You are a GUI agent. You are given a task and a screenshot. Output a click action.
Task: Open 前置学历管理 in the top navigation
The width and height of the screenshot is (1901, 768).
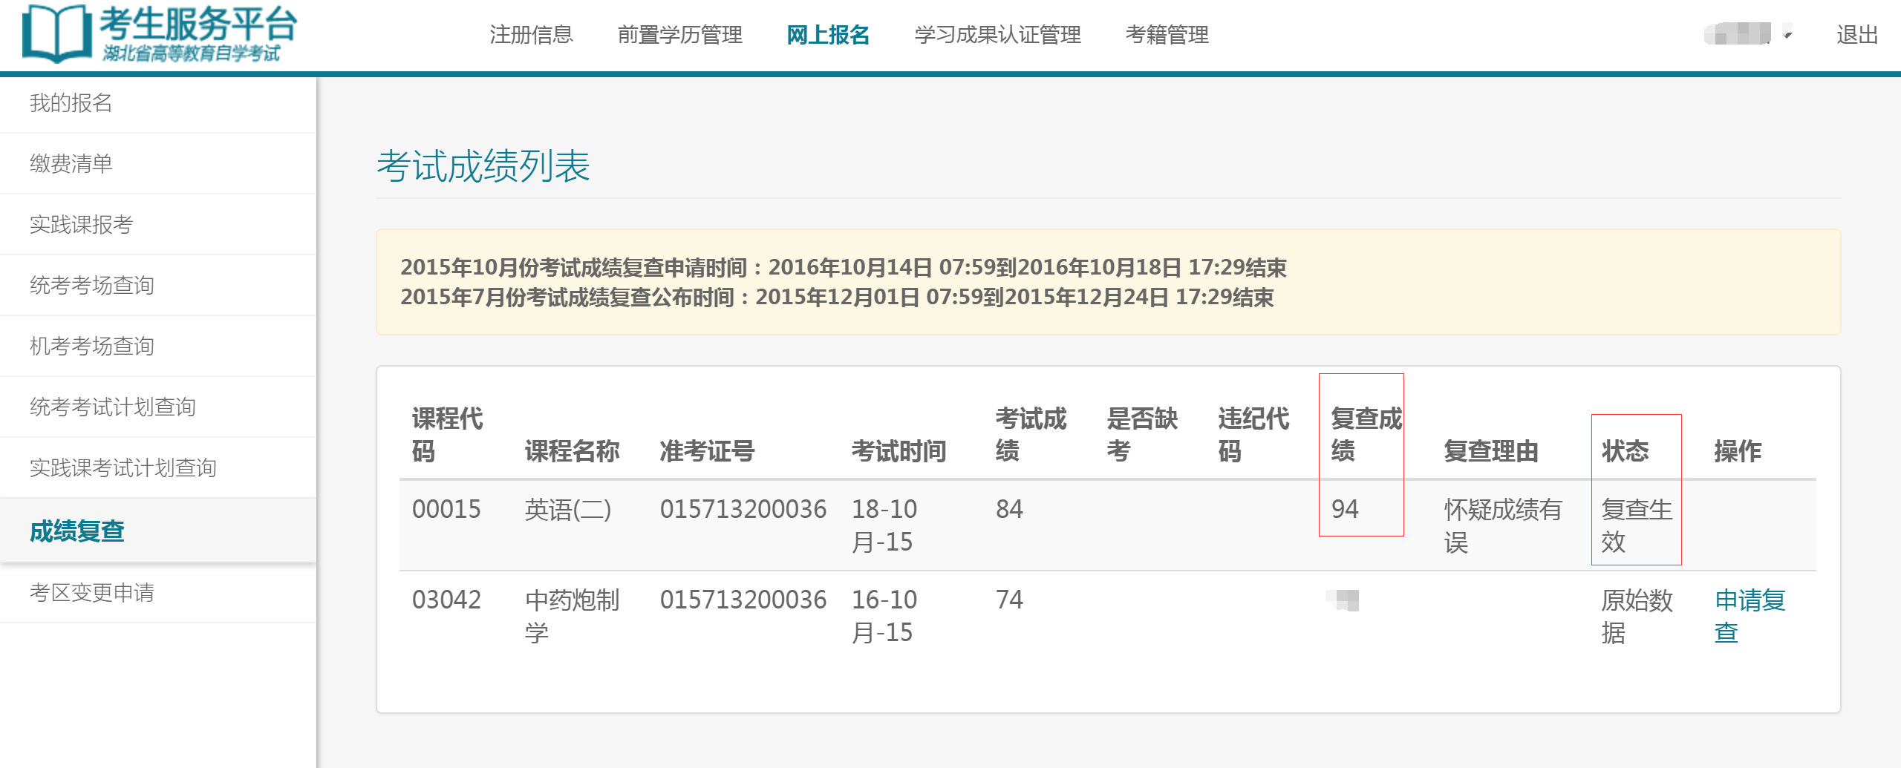click(x=681, y=34)
